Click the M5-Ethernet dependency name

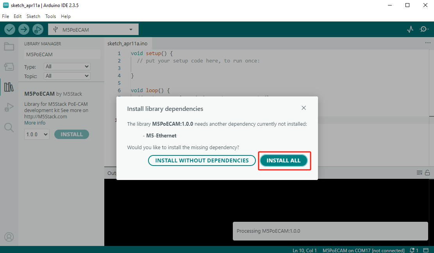coord(161,136)
